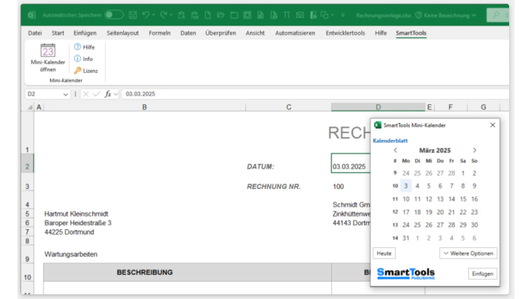
Task: Select column B header
Action: pos(145,107)
